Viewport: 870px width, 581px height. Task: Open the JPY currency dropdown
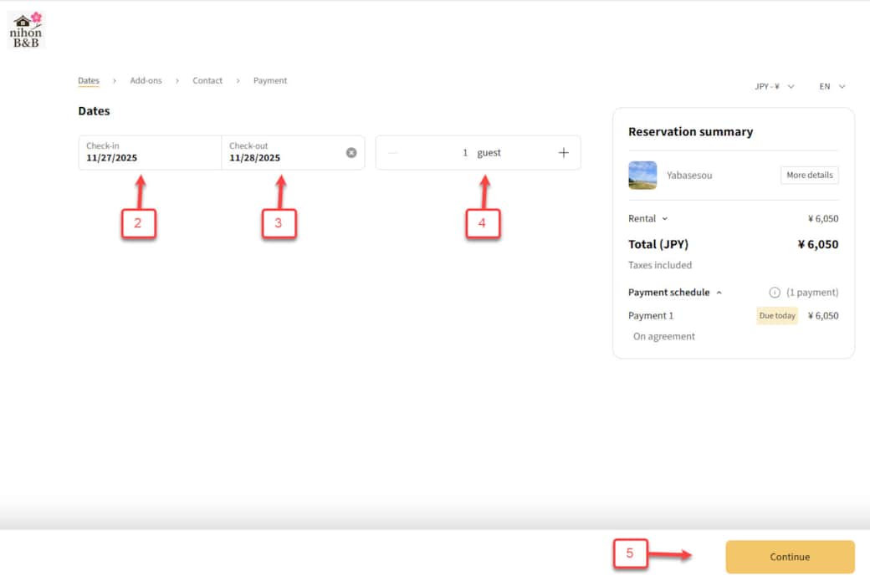pos(774,86)
